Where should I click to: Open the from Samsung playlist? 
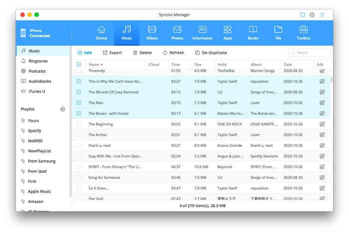tap(43, 161)
